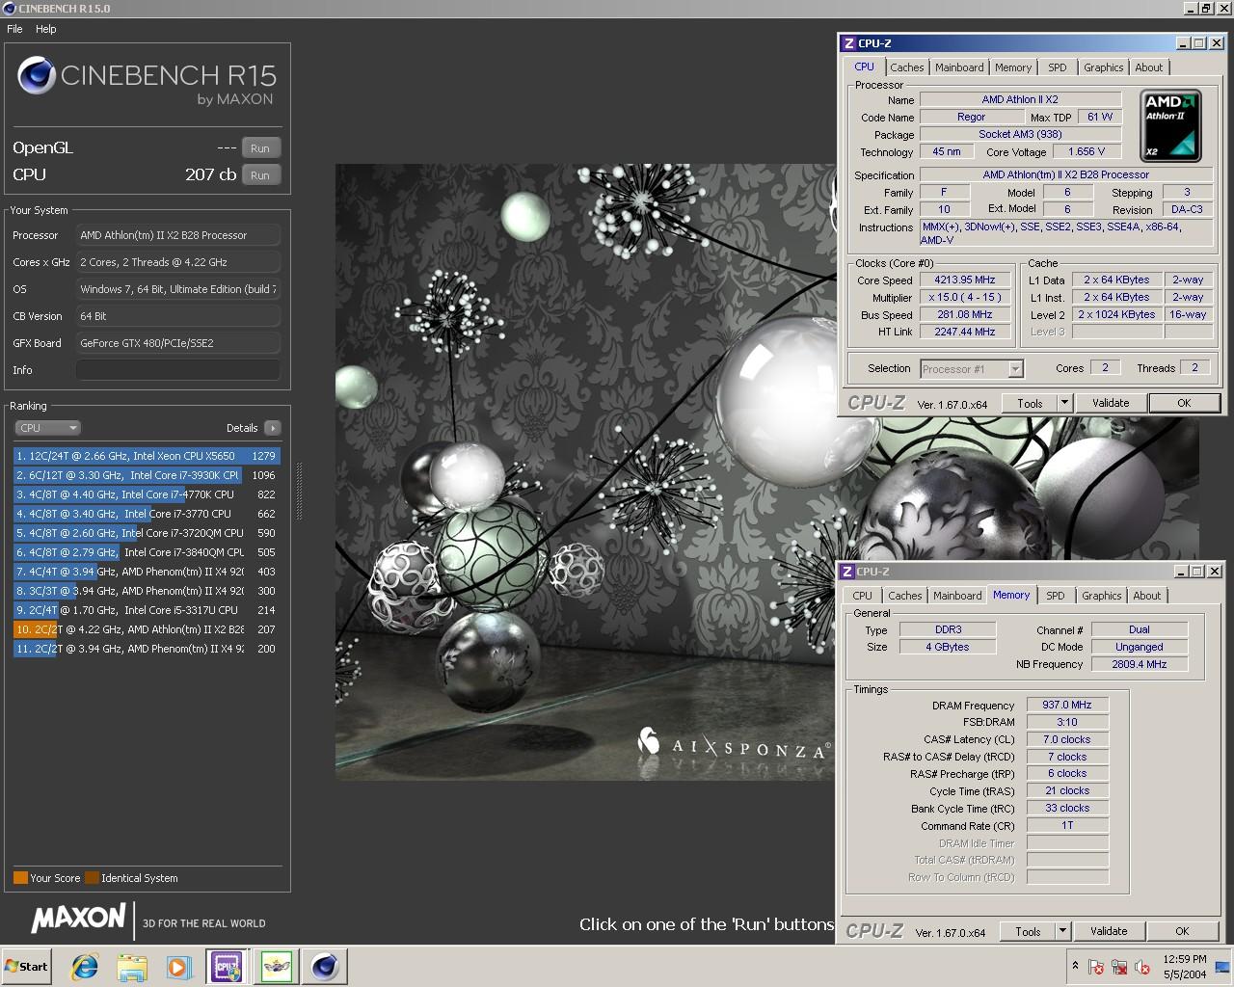Open the File menu in Cinebench
Viewport: 1234px width, 987px height.
[x=14, y=29]
